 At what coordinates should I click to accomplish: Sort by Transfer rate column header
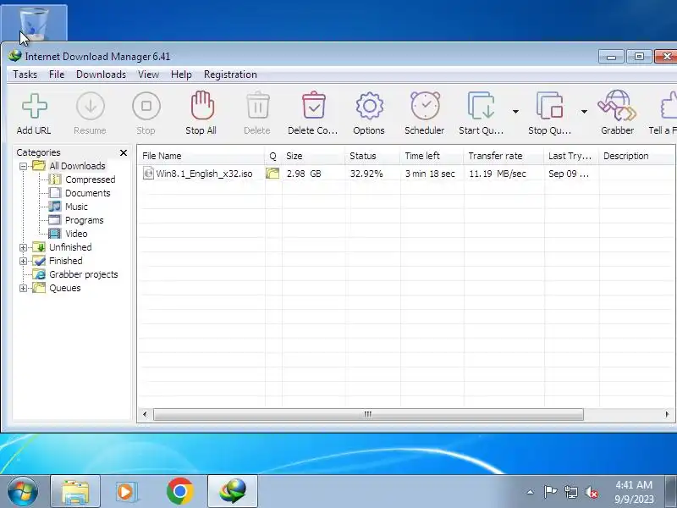(504, 156)
